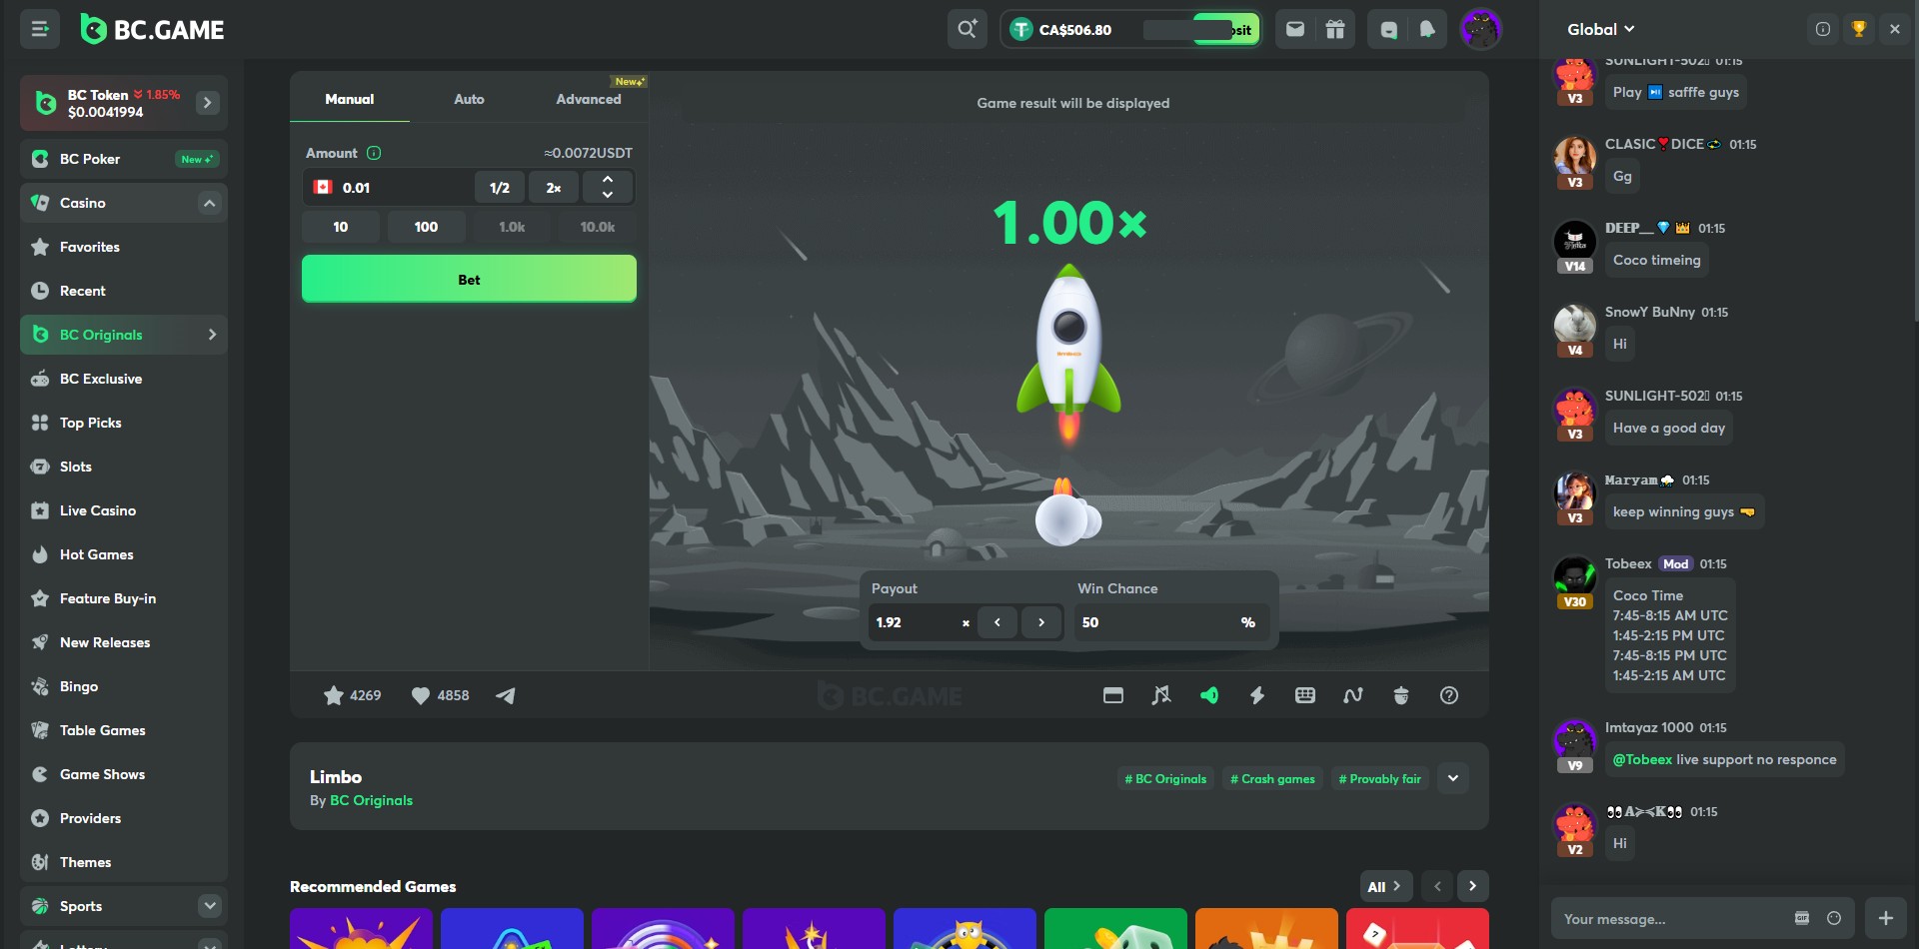
Task: Open emoji picker in chat input
Action: 1834,918
